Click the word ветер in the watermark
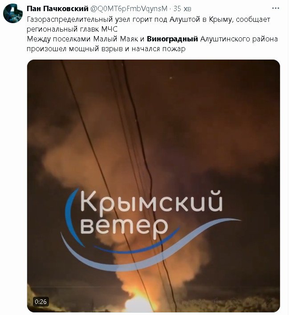Image resolution: width=292 pixels, height=315 pixels. point(124,227)
